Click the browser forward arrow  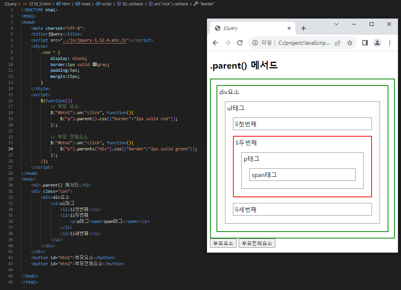click(x=227, y=43)
